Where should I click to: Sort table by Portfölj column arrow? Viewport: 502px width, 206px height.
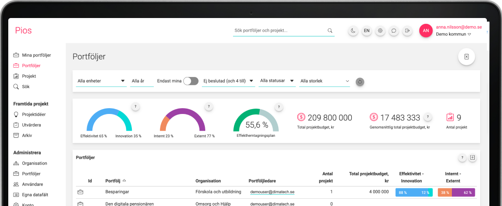point(124,181)
